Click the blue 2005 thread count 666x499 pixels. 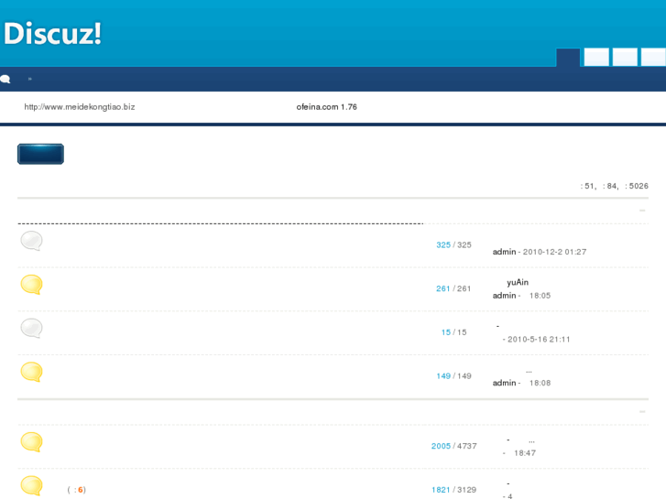point(441,446)
